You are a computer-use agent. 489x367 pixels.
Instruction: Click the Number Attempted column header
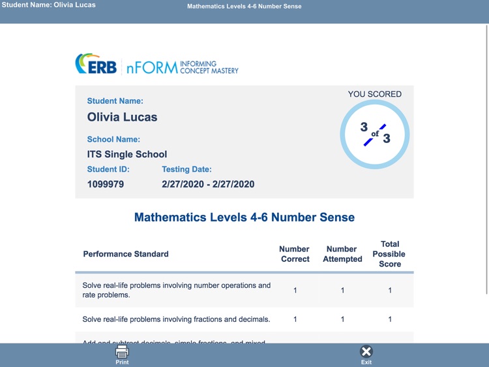[x=342, y=254]
